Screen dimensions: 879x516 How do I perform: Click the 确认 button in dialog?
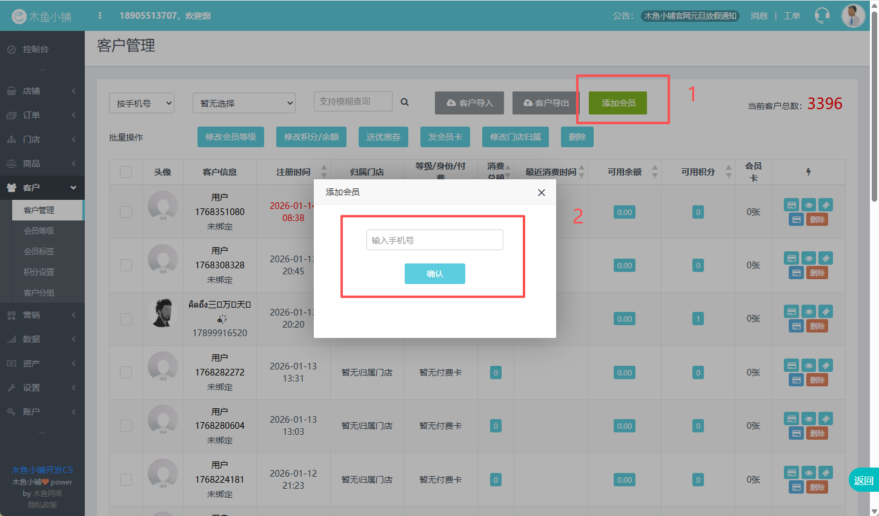(434, 274)
